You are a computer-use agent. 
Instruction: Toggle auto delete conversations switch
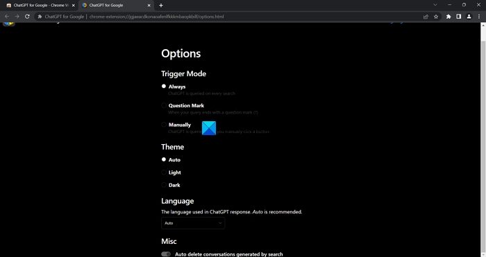tap(166, 254)
